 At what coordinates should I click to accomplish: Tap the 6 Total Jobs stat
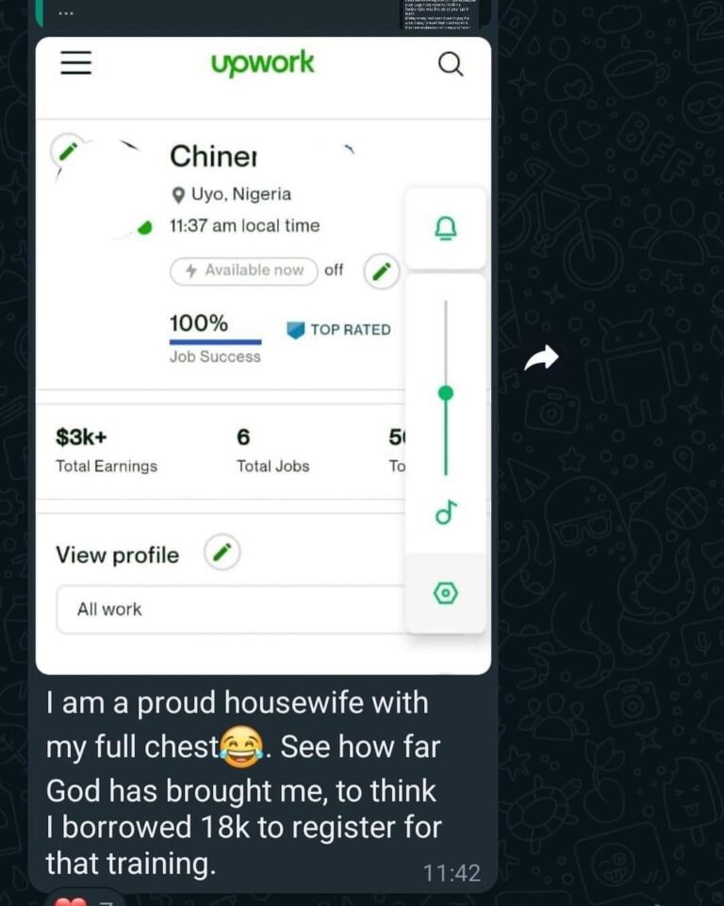click(x=272, y=451)
